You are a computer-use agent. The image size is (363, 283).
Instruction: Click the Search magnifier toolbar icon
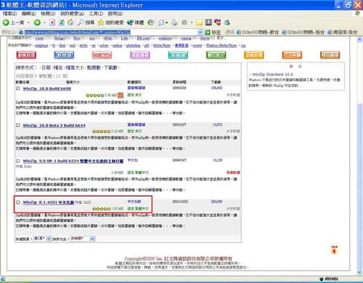[x=81, y=22]
